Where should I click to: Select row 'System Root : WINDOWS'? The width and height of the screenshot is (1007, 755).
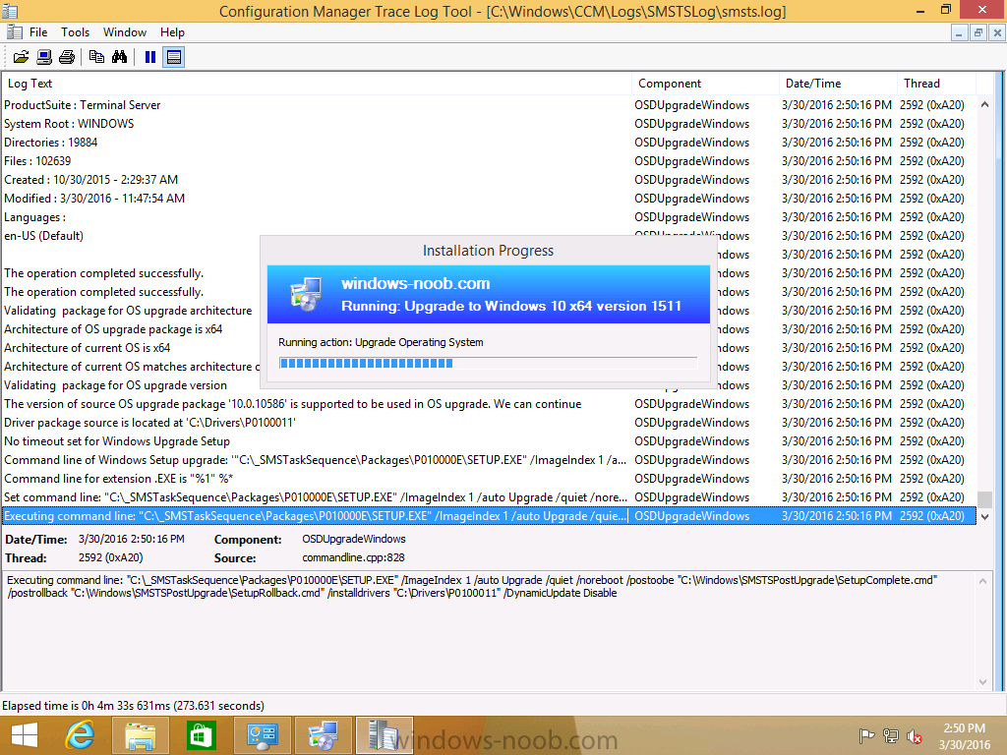coord(490,124)
